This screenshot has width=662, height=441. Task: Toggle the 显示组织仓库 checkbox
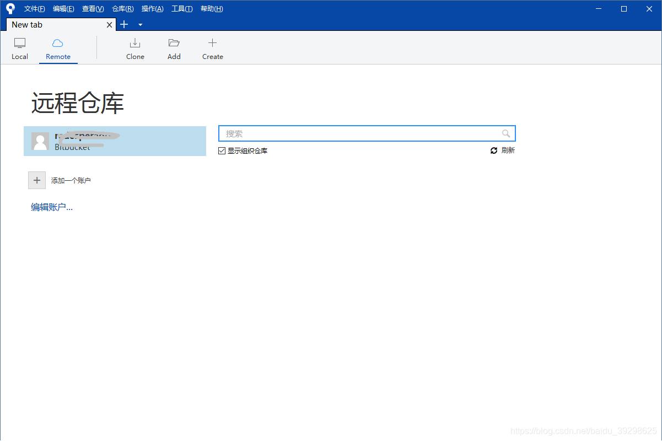click(x=222, y=150)
